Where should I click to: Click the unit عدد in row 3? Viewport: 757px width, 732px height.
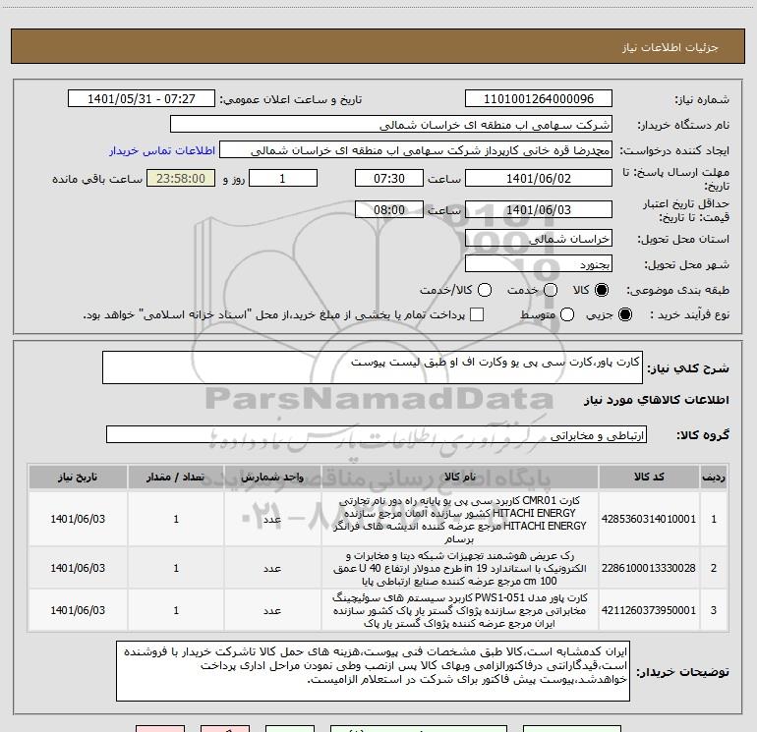[x=272, y=611]
